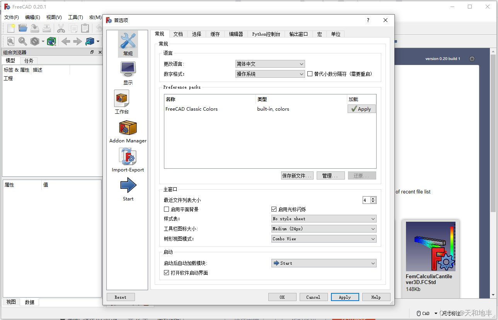Click the dialog's bottom Apply button
The width and height of the screenshot is (498, 320).
coord(345,297)
